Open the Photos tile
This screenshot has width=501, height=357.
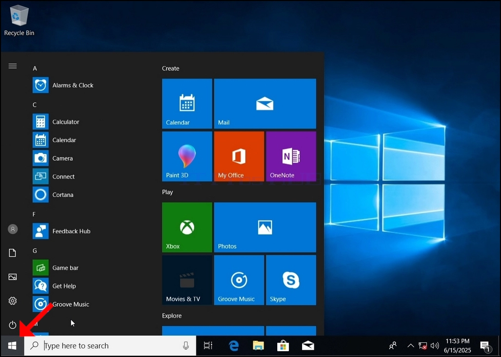[265, 227]
